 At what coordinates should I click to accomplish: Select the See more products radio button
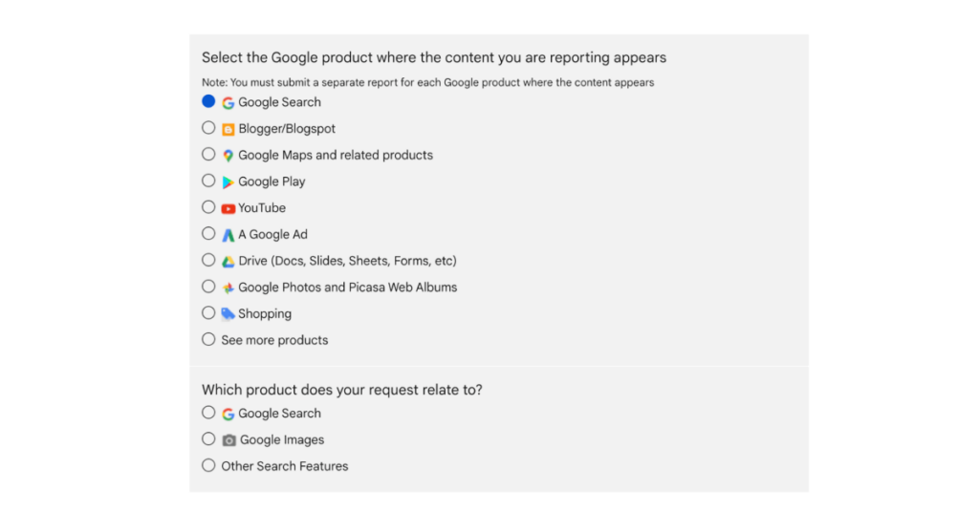click(x=208, y=339)
